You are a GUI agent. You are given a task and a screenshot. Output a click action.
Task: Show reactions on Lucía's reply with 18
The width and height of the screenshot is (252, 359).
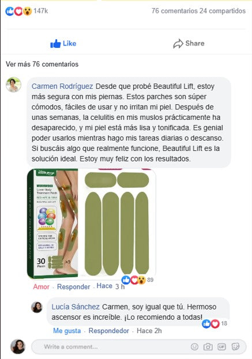tap(215, 323)
